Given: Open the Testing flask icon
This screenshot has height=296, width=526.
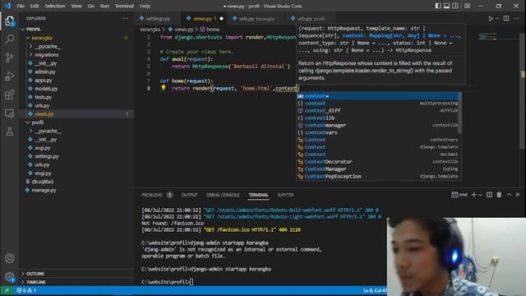Looking at the screenshot, I should (x=9, y=132).
